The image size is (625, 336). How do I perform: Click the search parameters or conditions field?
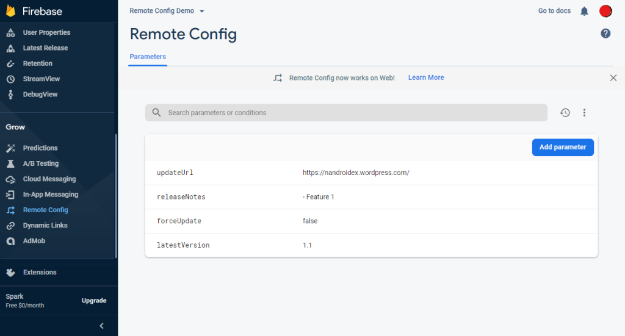point(346,113)
